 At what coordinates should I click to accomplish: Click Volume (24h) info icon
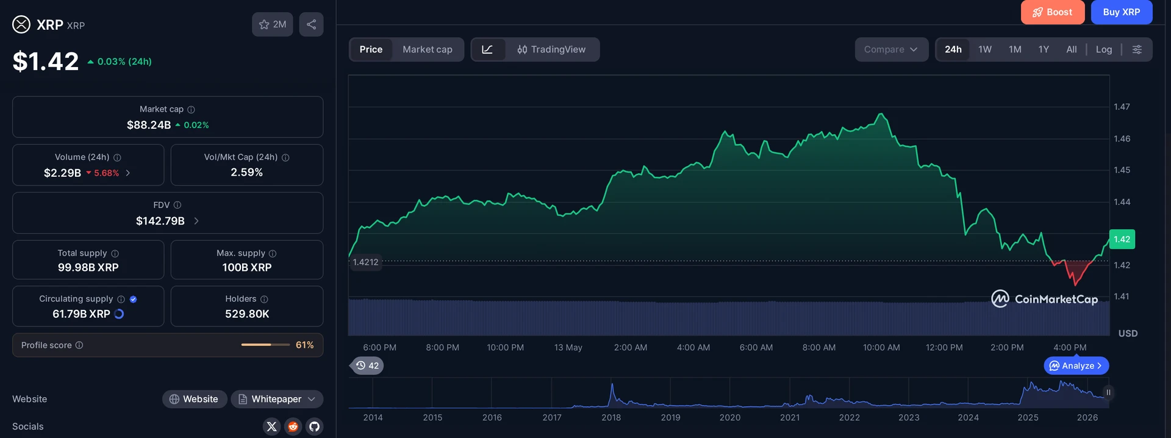117,157
